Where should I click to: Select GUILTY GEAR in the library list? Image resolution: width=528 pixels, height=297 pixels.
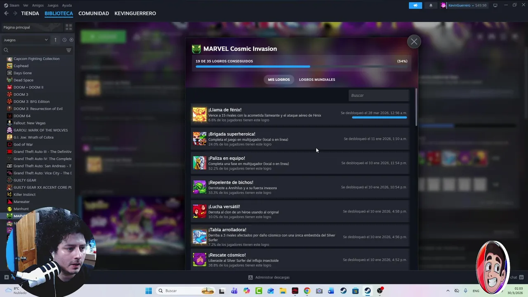pos(25,180)
